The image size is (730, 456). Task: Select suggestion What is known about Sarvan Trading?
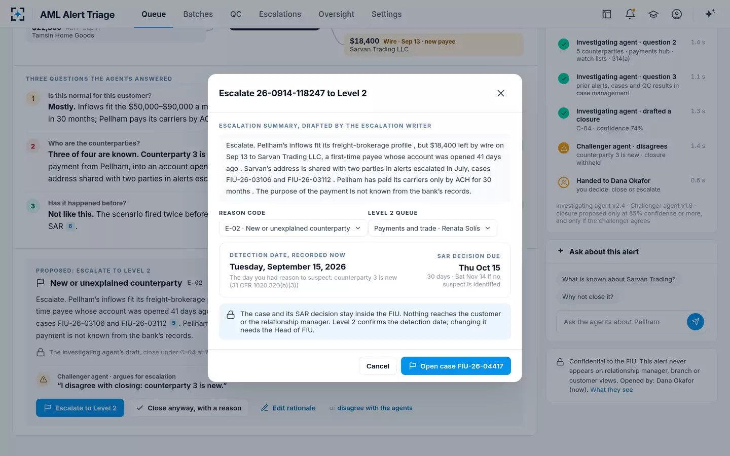click(x=618, y=279)
